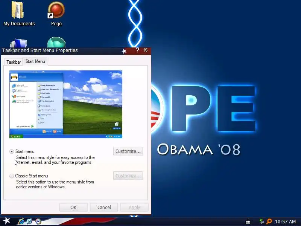Click the keyboard icon in system tray

pyautogui.click(x=248, y=222)
